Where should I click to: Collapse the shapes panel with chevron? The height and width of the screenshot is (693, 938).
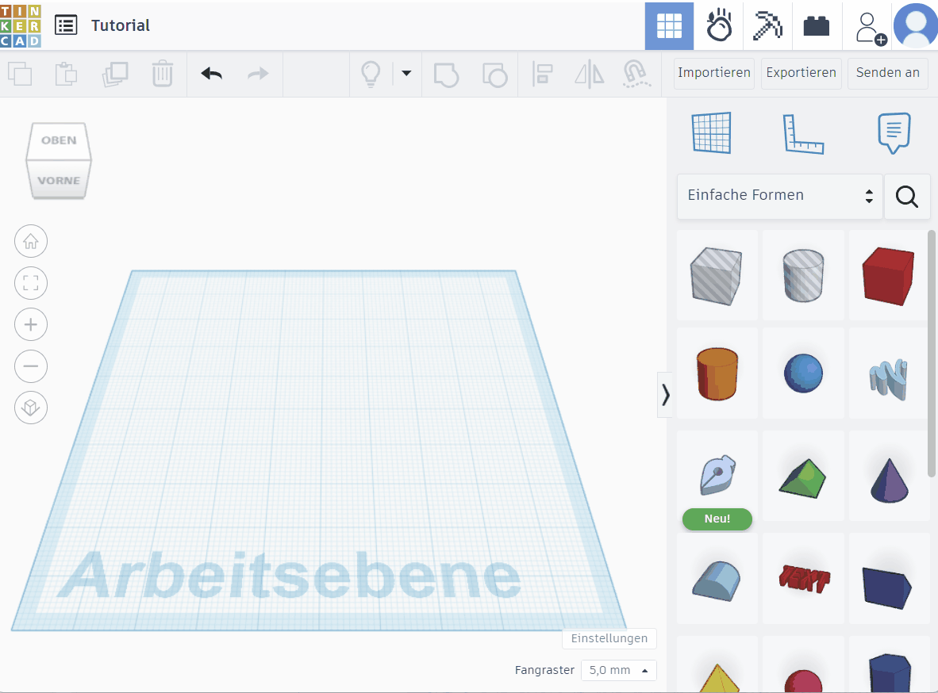pos(665,395)
